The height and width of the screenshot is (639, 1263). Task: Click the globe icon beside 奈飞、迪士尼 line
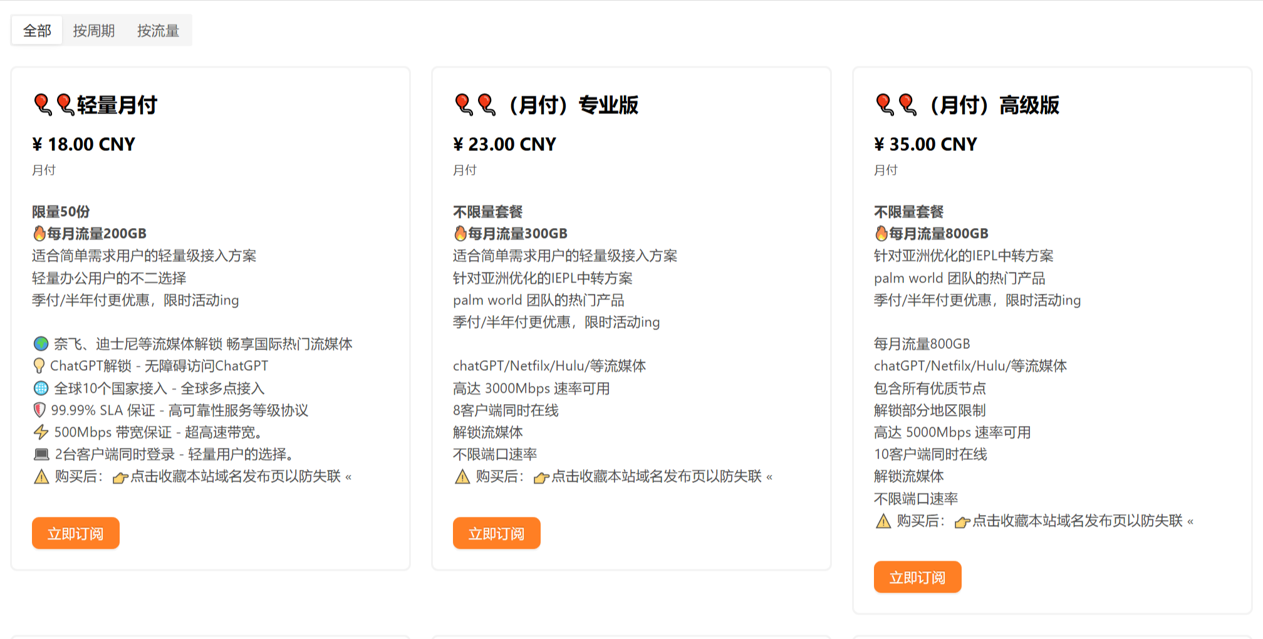pos(41,344)
